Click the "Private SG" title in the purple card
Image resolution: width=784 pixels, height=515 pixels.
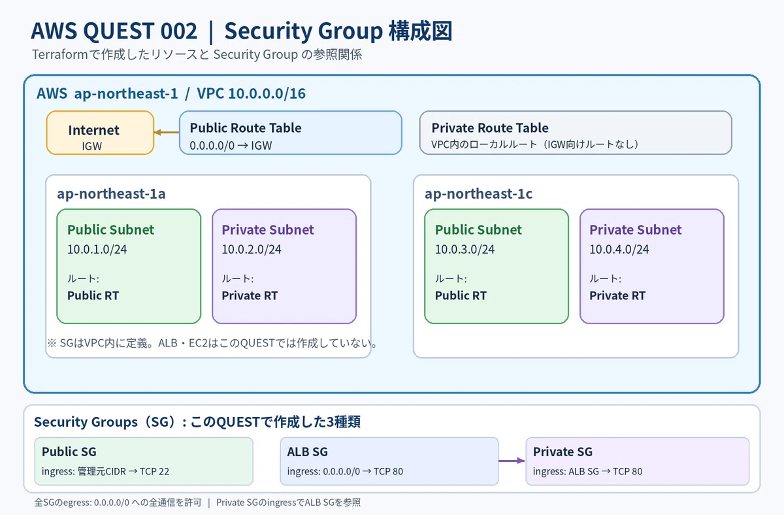(x=563, y=452)
